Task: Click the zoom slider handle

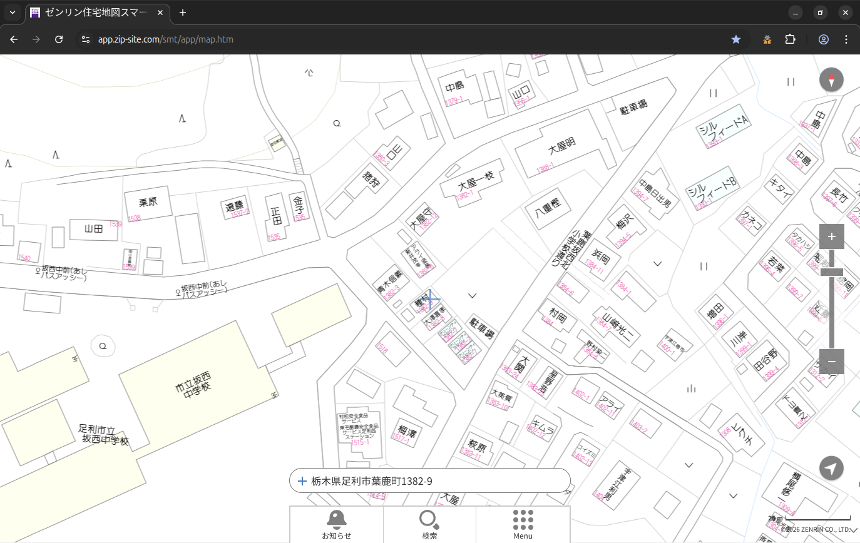Action: [x=831, y=272]
